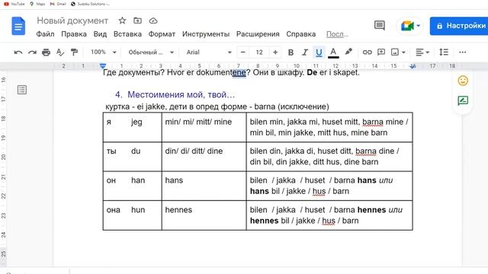Image resolution: width=488 pixels, height=274 pixels.
Task: Open the text color picker
Action: click(333, 53)
